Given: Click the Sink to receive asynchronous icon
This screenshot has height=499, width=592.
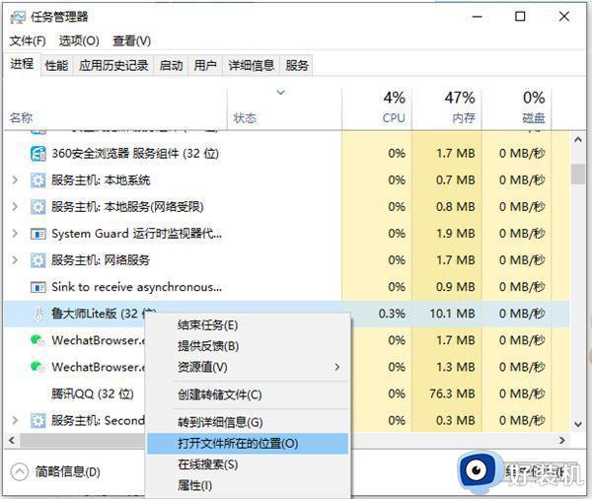Looking at the screenshot, I should click(x=37, y=288).
